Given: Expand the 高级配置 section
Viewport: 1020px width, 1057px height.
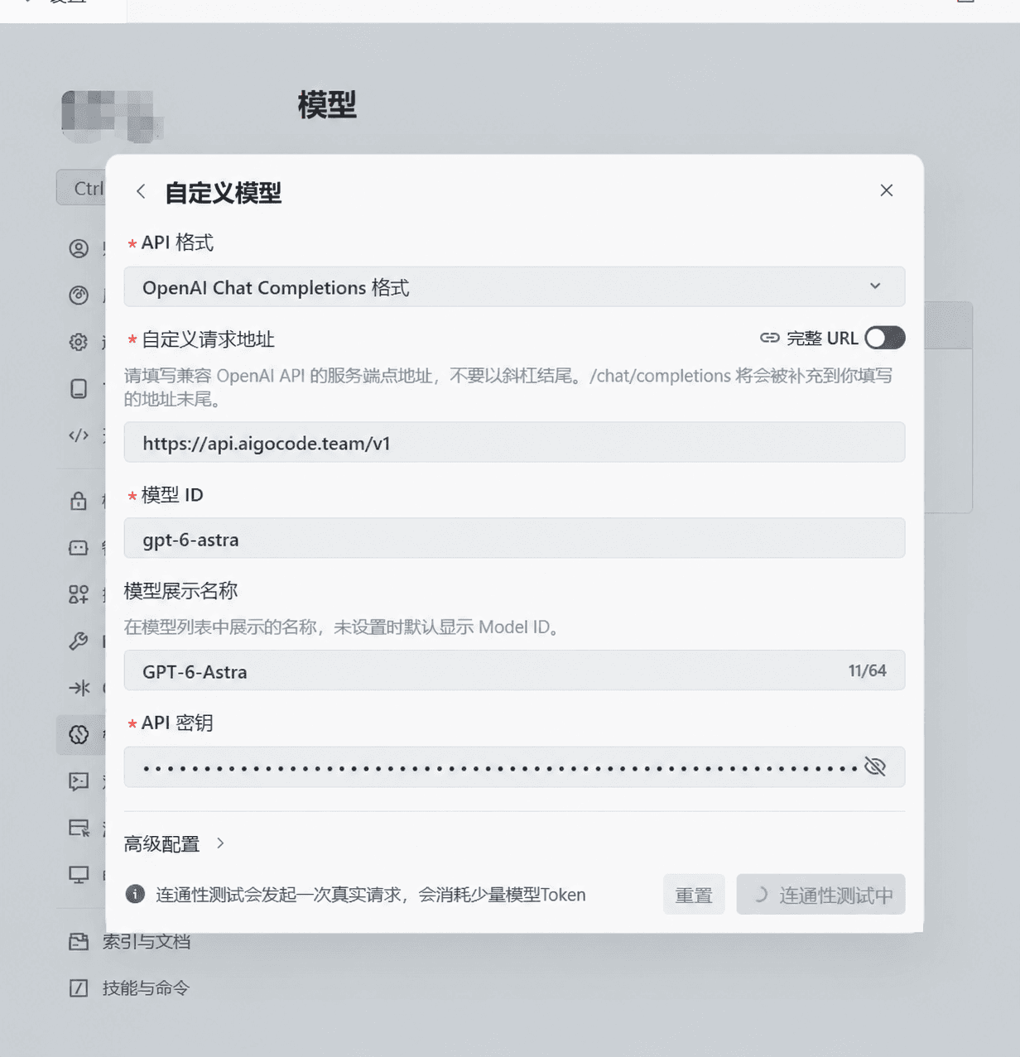Looking at the screenshot, I should coord(175,843).
